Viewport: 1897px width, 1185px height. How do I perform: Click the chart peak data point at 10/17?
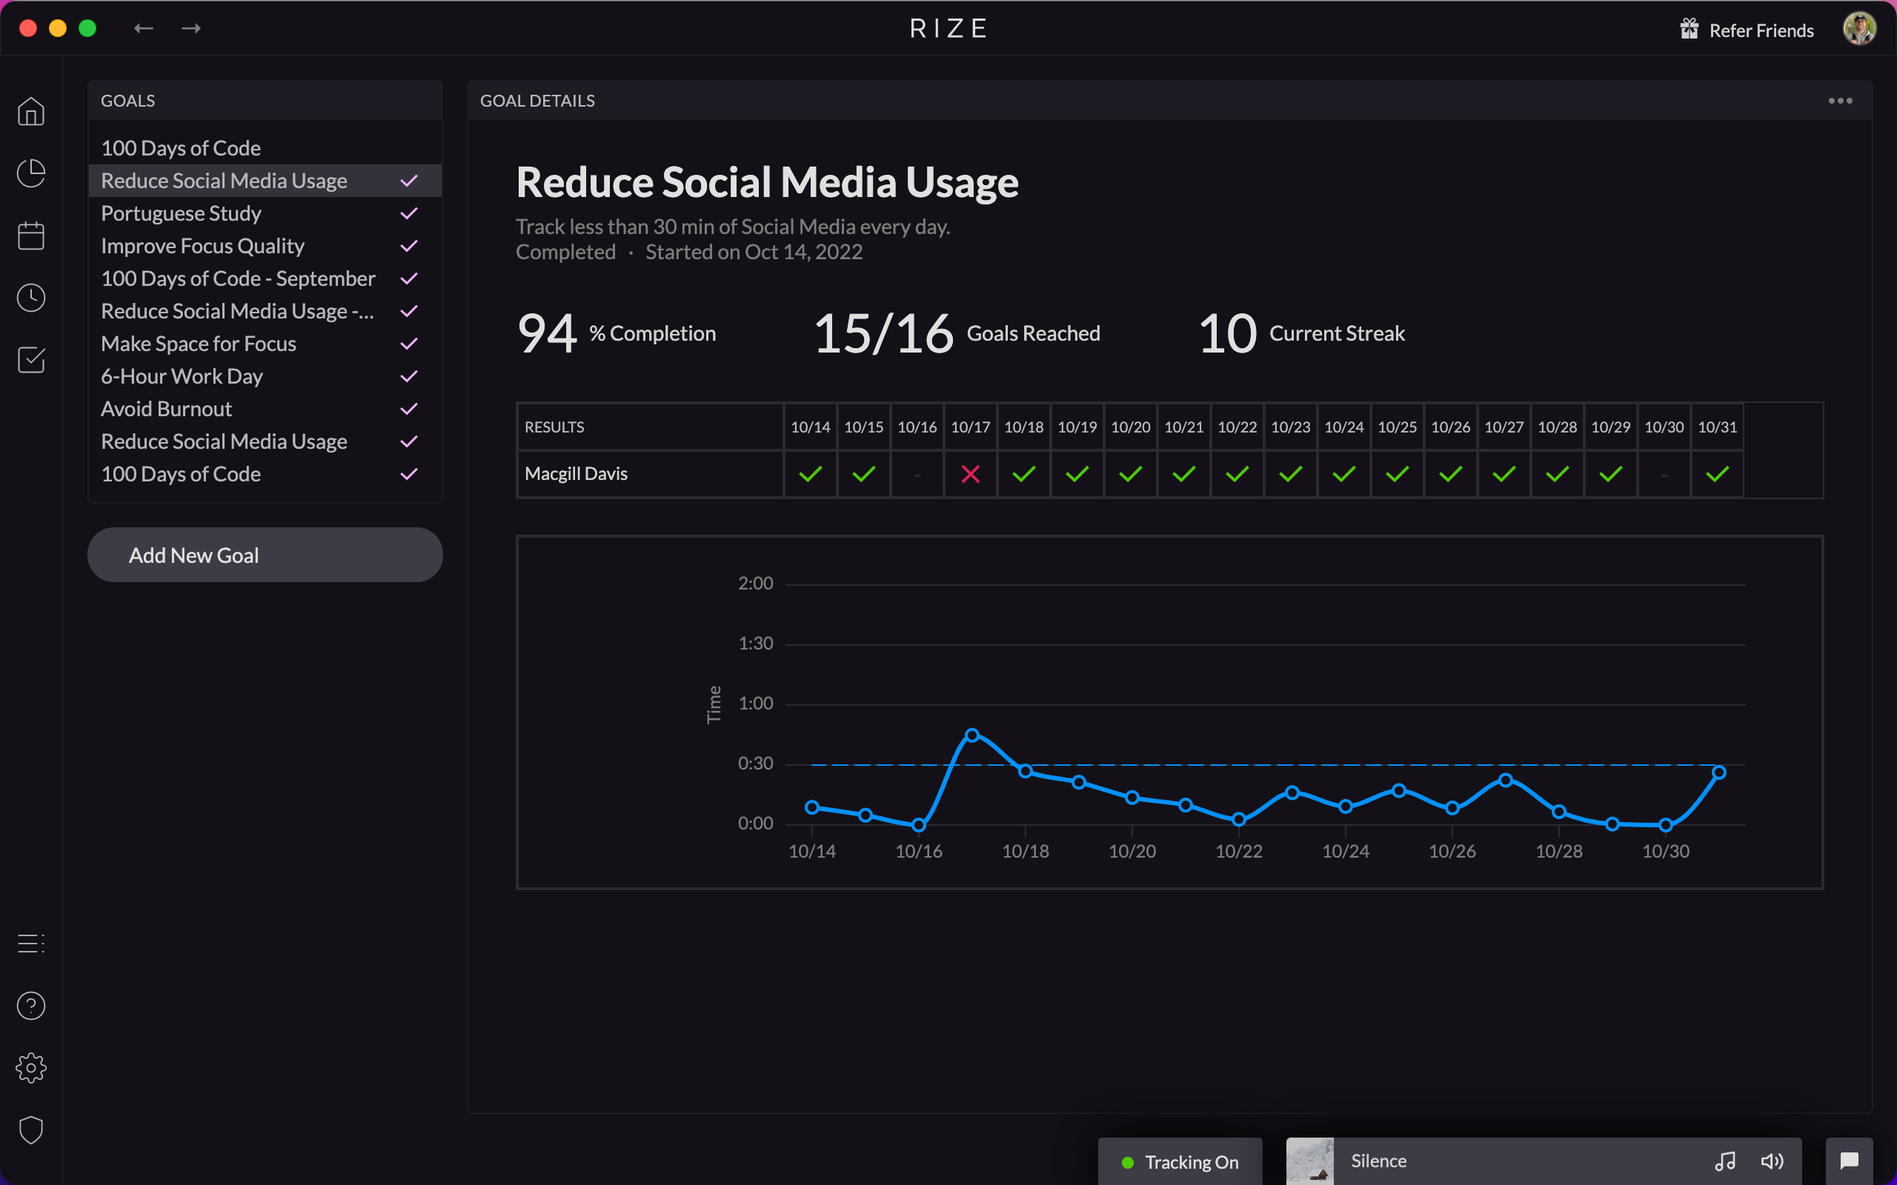point(972,735)
